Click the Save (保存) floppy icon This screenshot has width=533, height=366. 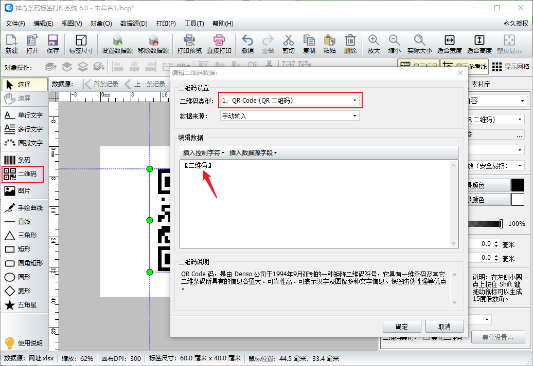click(52, 44)
